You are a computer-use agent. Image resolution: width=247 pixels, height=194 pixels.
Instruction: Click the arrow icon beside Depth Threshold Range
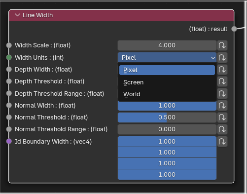(x=222, y=94)
